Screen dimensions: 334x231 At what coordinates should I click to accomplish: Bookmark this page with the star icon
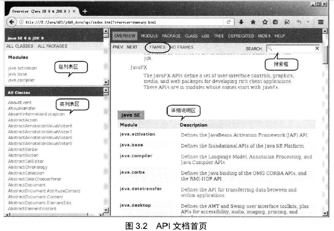click(x=265, y=22)
